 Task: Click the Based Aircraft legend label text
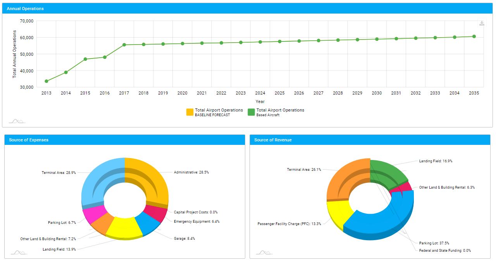(280, 110)
